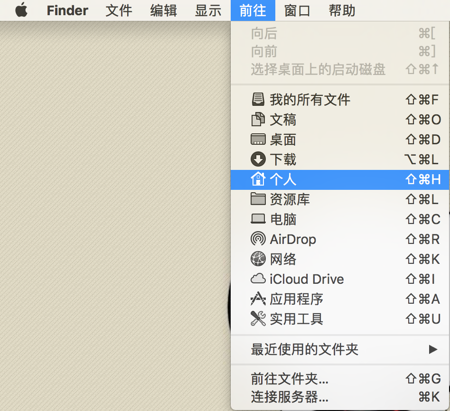
Task: Go to 资源库 folder
Action: tap(340, 199)
